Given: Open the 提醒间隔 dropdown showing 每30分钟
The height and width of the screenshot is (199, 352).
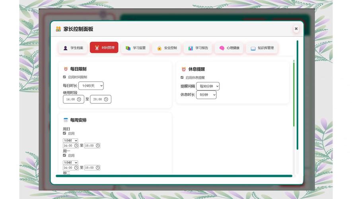Looking at the screenshot, I should pyautogui.click(x=208, y=86).
